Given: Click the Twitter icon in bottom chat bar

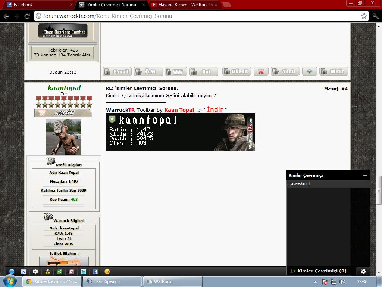Looking at the screenshot, I should click(x=84, y=272).
